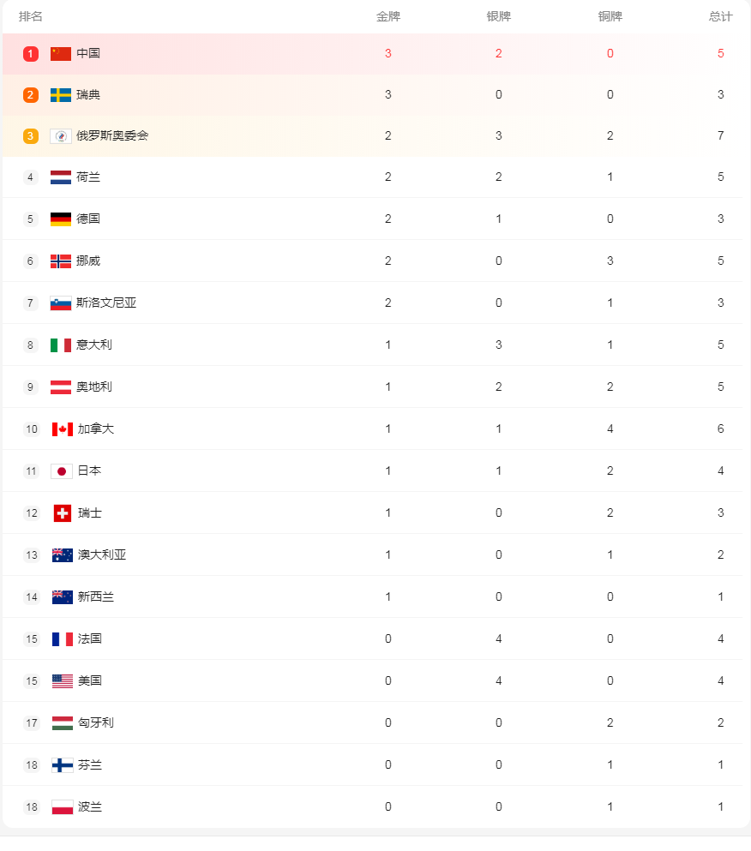
Task: Click the China flag icon
Action: (x=61, y=54)
